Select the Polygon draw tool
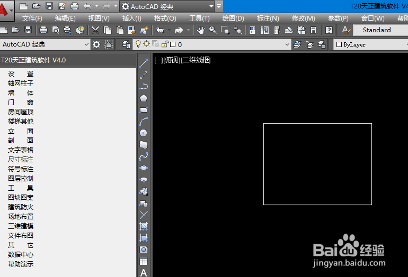Image resolution: width=408 pixels, height=277 pixels. point(144,98)
